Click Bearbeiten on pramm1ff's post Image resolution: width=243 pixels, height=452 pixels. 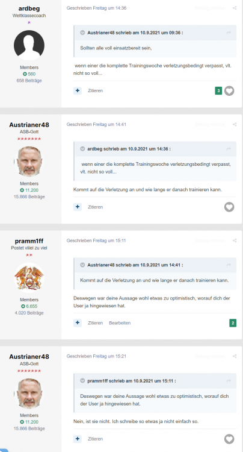[120, 323]
